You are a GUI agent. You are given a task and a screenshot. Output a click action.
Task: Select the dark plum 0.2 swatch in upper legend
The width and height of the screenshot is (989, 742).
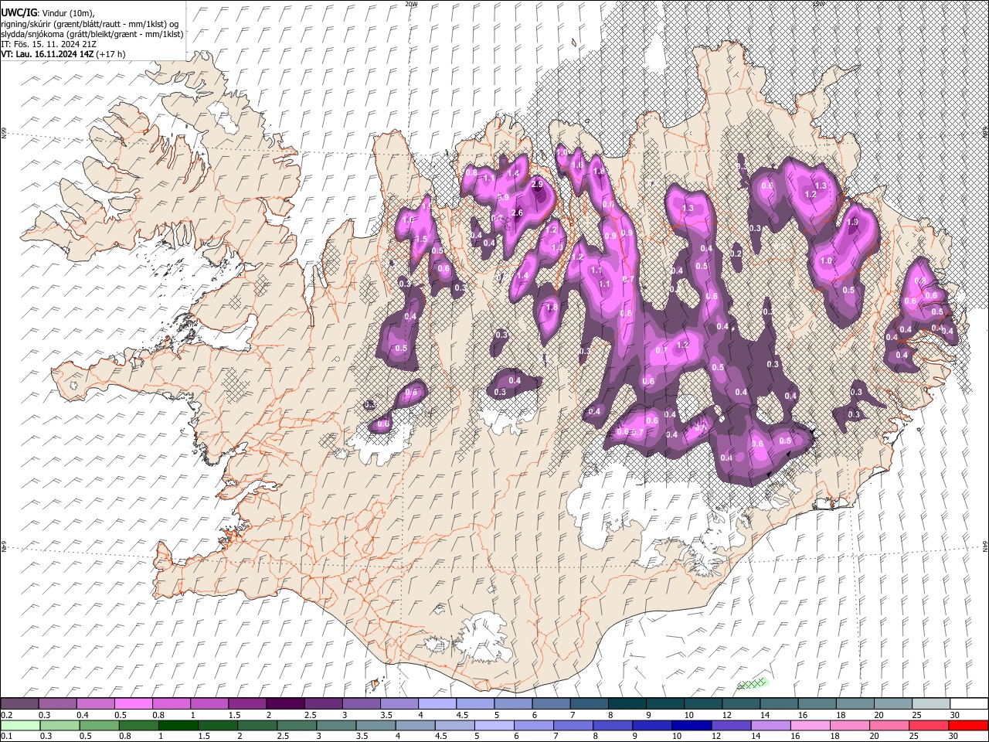(x=20, y=703)
